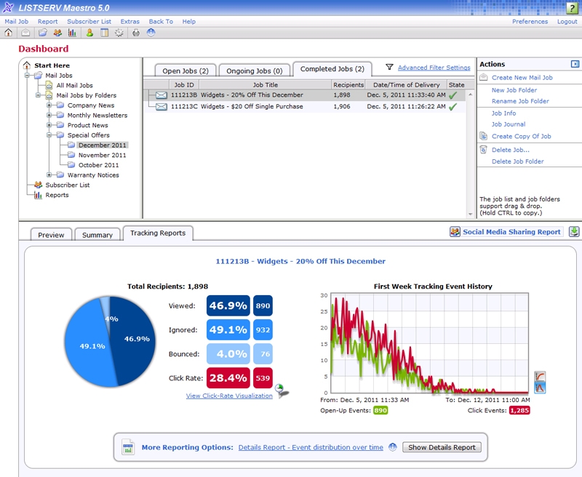Collapse the Mail Jobs by Folders node
Screen dimensions: 582x477
39,95
